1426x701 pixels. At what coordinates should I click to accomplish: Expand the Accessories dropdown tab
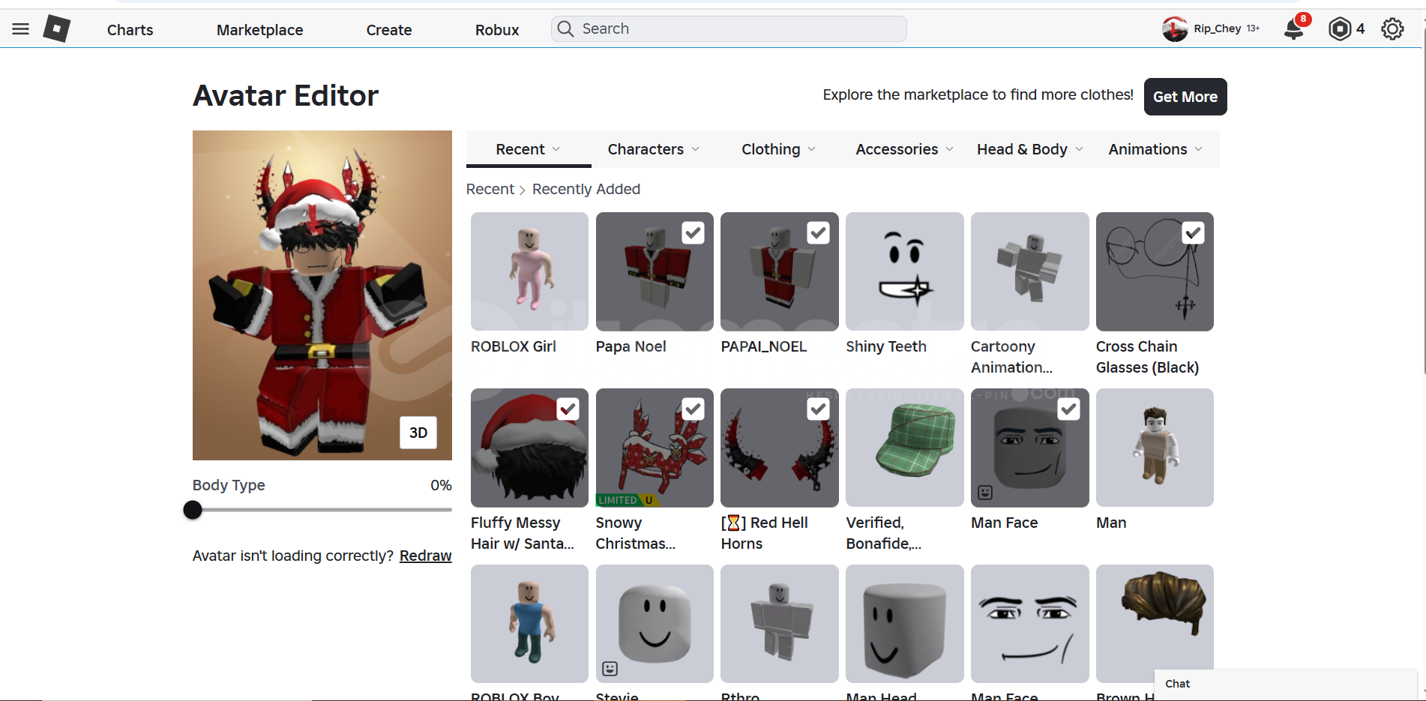[x=905, y=149]
